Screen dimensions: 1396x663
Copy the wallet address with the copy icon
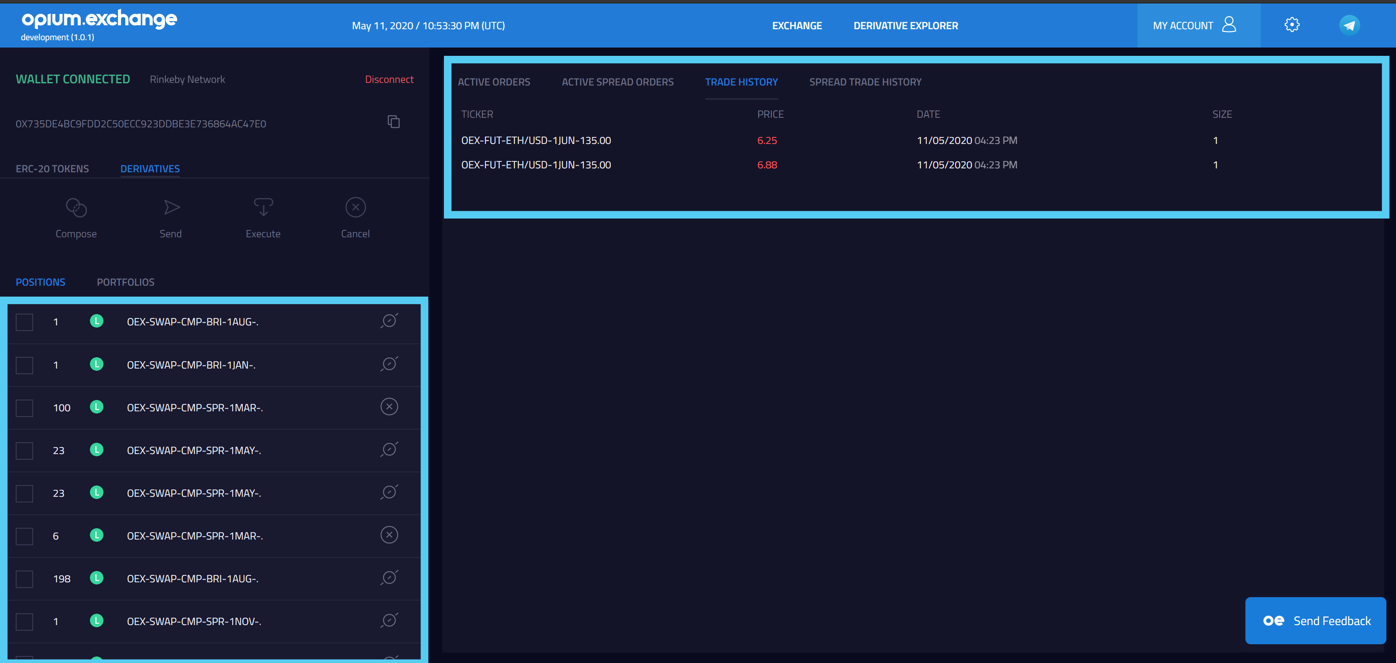coord(393,122)
